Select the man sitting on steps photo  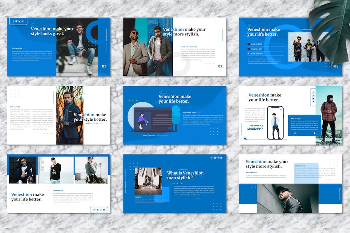(x=80, y=47)
